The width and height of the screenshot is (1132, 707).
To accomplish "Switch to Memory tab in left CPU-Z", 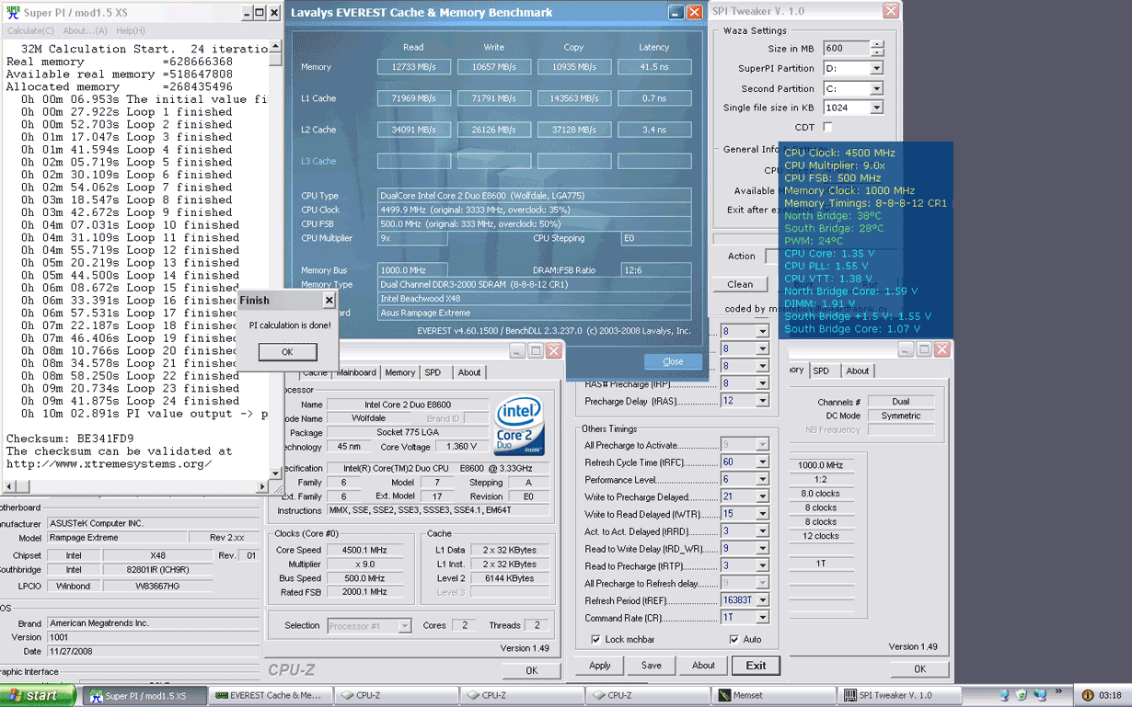I will coord(399,372).
